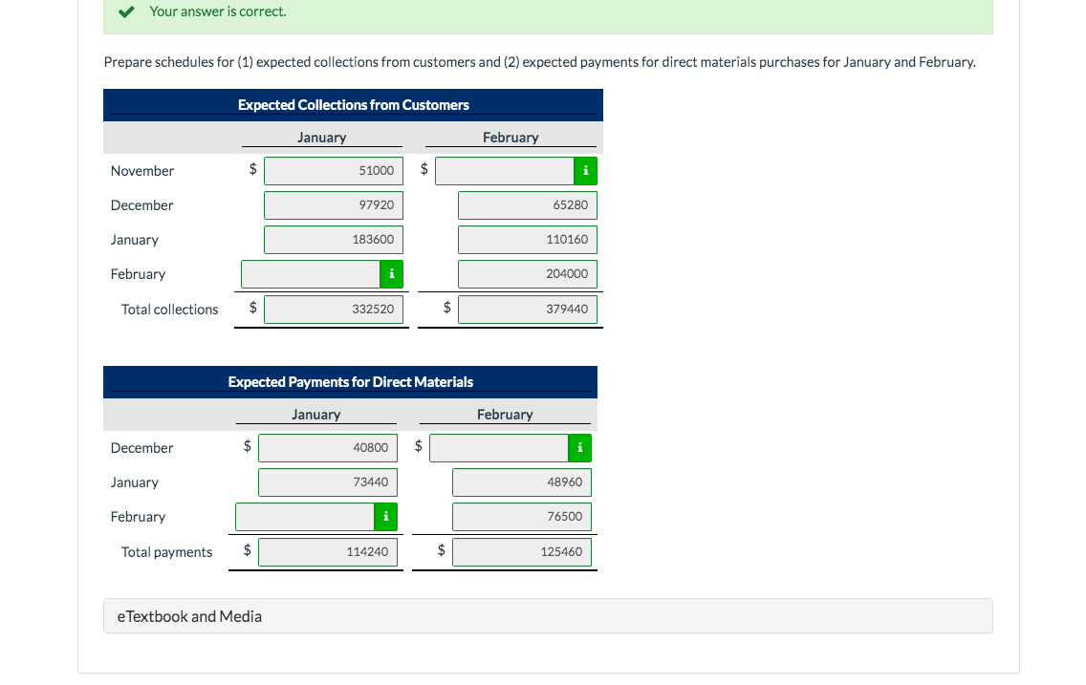Open the info icon next to January February row

coord(391,274)
